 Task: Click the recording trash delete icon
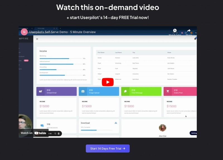tap(59, 134)
